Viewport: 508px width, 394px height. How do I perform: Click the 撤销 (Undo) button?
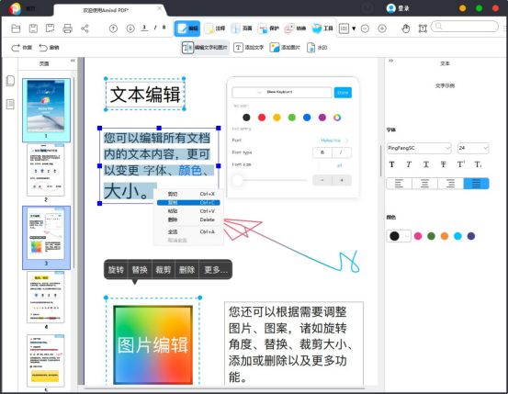(49, 48)
